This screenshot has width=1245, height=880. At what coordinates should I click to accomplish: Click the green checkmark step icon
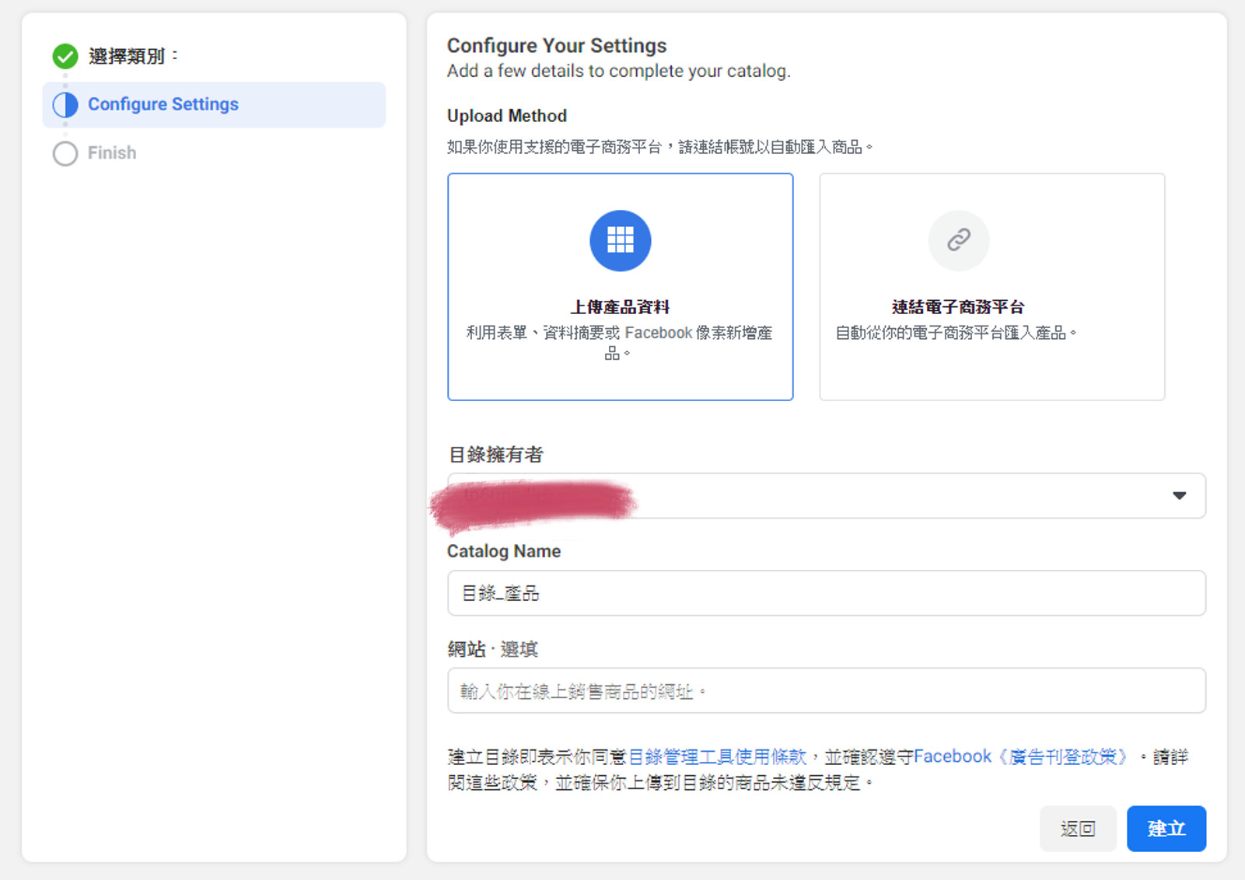click(65, 56)
